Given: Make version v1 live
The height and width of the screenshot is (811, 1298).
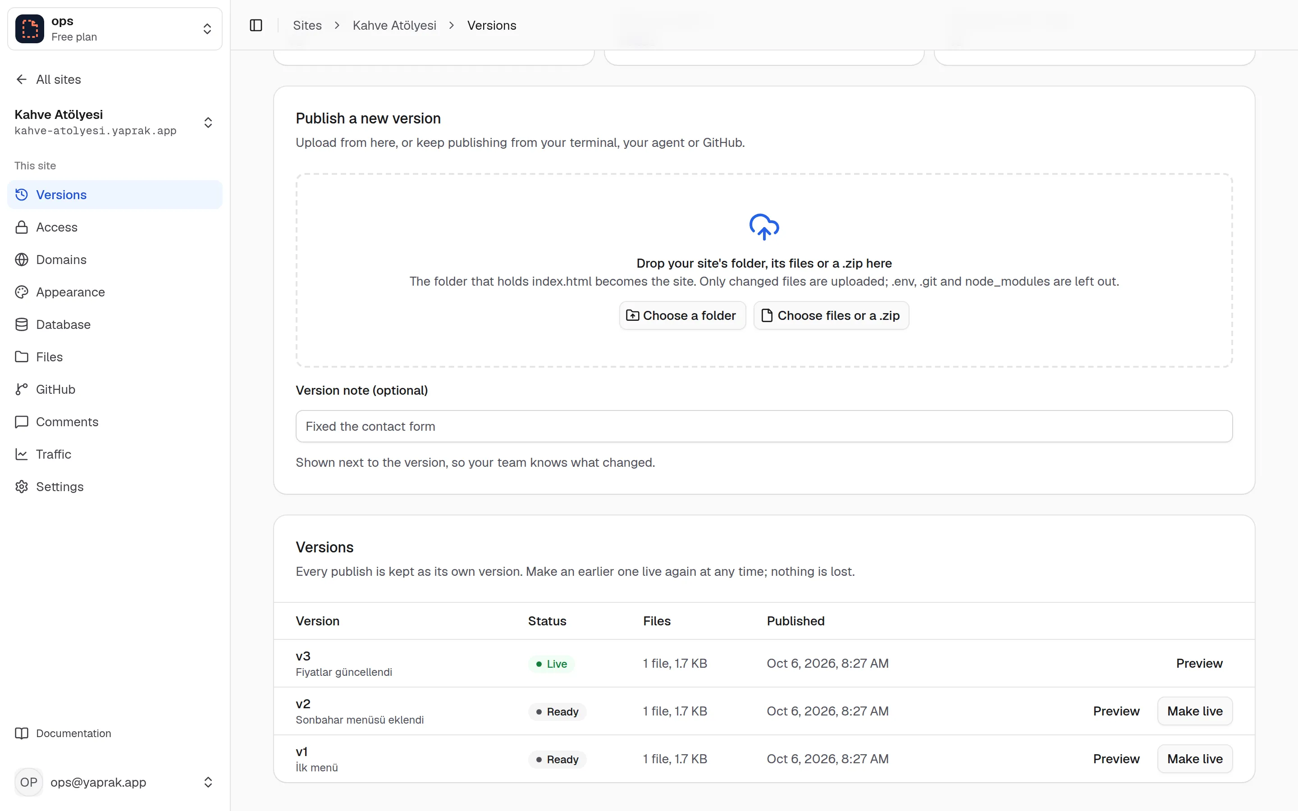Looking at the screenshot, I should point(1194,759).
